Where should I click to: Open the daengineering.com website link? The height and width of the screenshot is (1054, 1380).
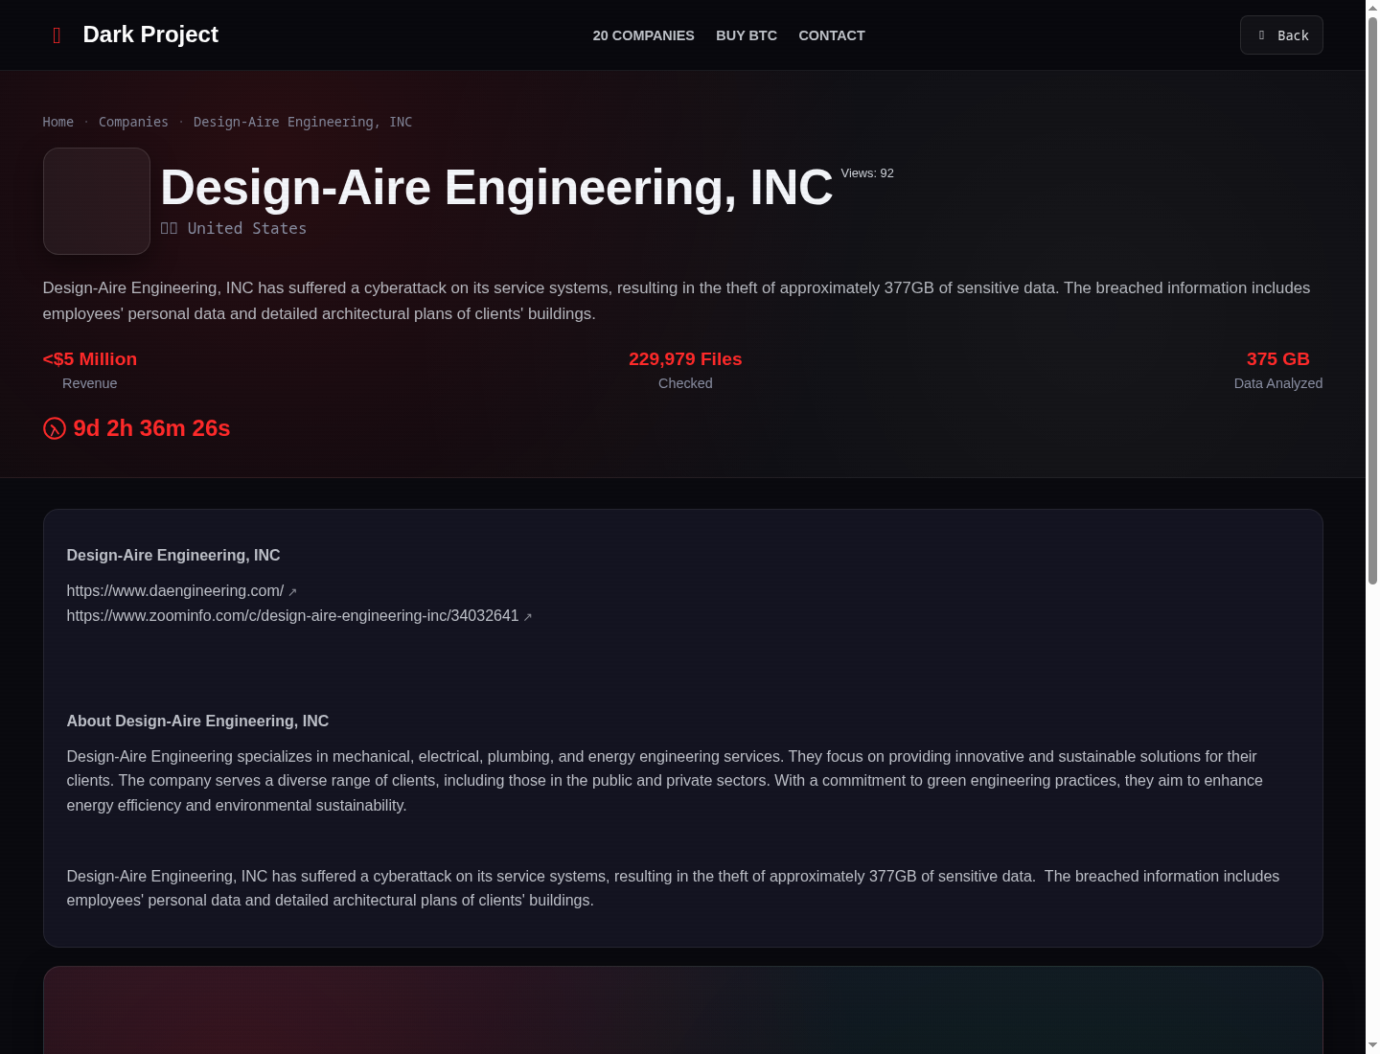[x=175, y=590]
